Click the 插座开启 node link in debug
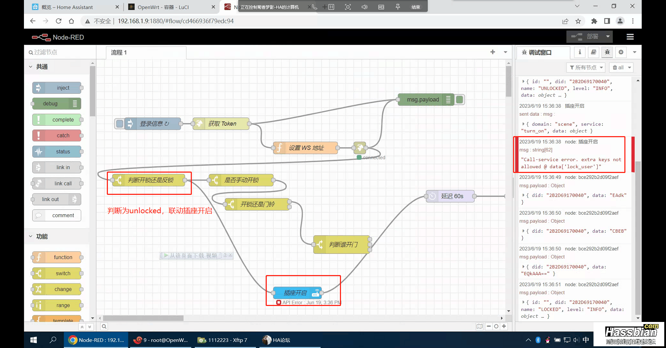The image size is (666, 348). coord(588,142)
